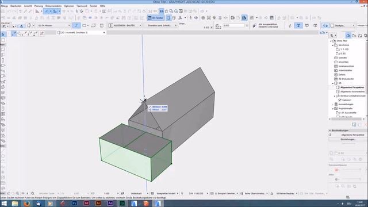
Task: Select the Schnitte tree item
Action: coord(343,57)
